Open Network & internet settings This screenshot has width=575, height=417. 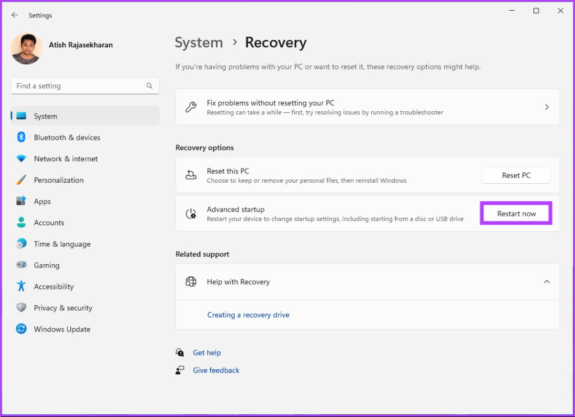66,158
